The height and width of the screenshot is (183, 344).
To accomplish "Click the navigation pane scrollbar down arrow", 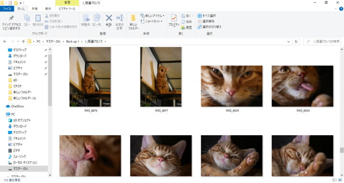I will (x=50, y=175).
